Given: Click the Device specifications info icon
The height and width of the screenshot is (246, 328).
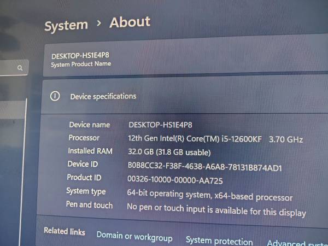Looking at the screenshot, I should pyautogui.click(x=55, y=96).
